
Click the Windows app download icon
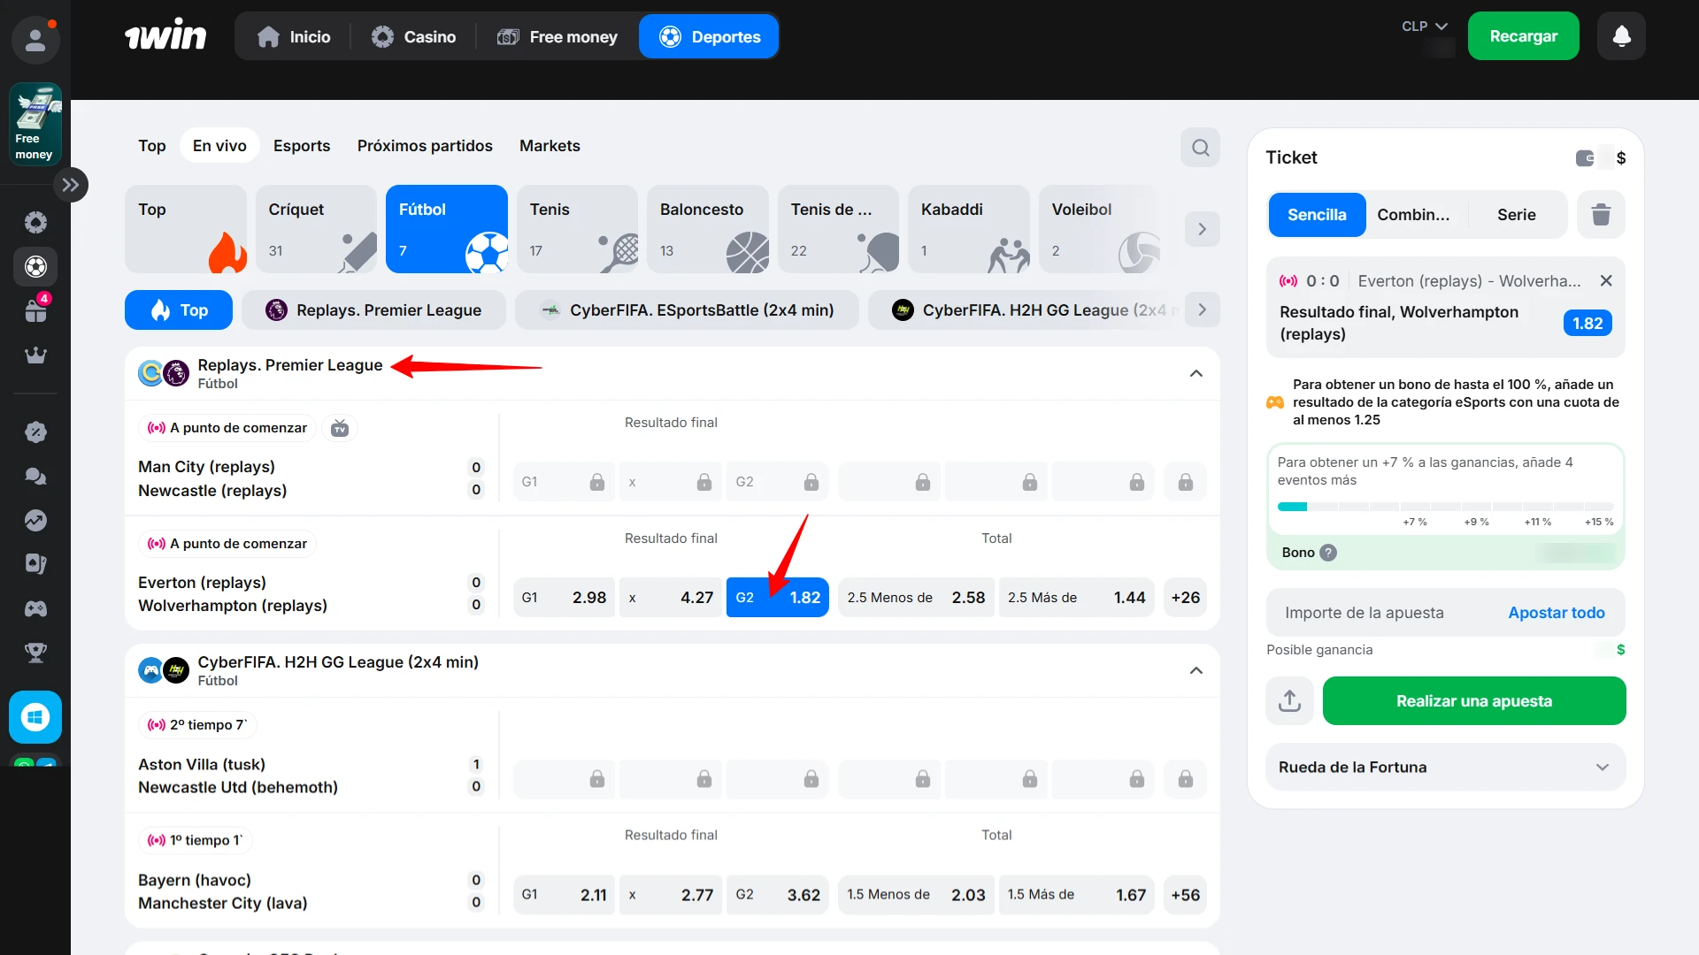point(35,717)
